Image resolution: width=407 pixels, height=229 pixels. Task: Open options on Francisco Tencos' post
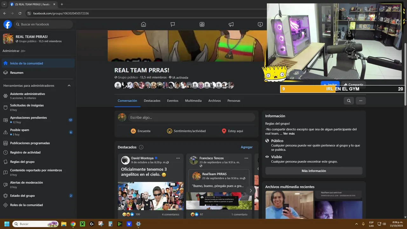tap(246, 158)
